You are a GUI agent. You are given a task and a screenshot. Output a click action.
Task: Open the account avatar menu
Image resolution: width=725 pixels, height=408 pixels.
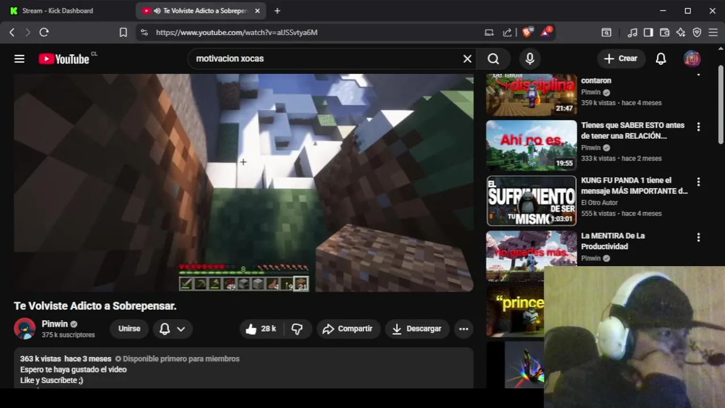point(692,58)
